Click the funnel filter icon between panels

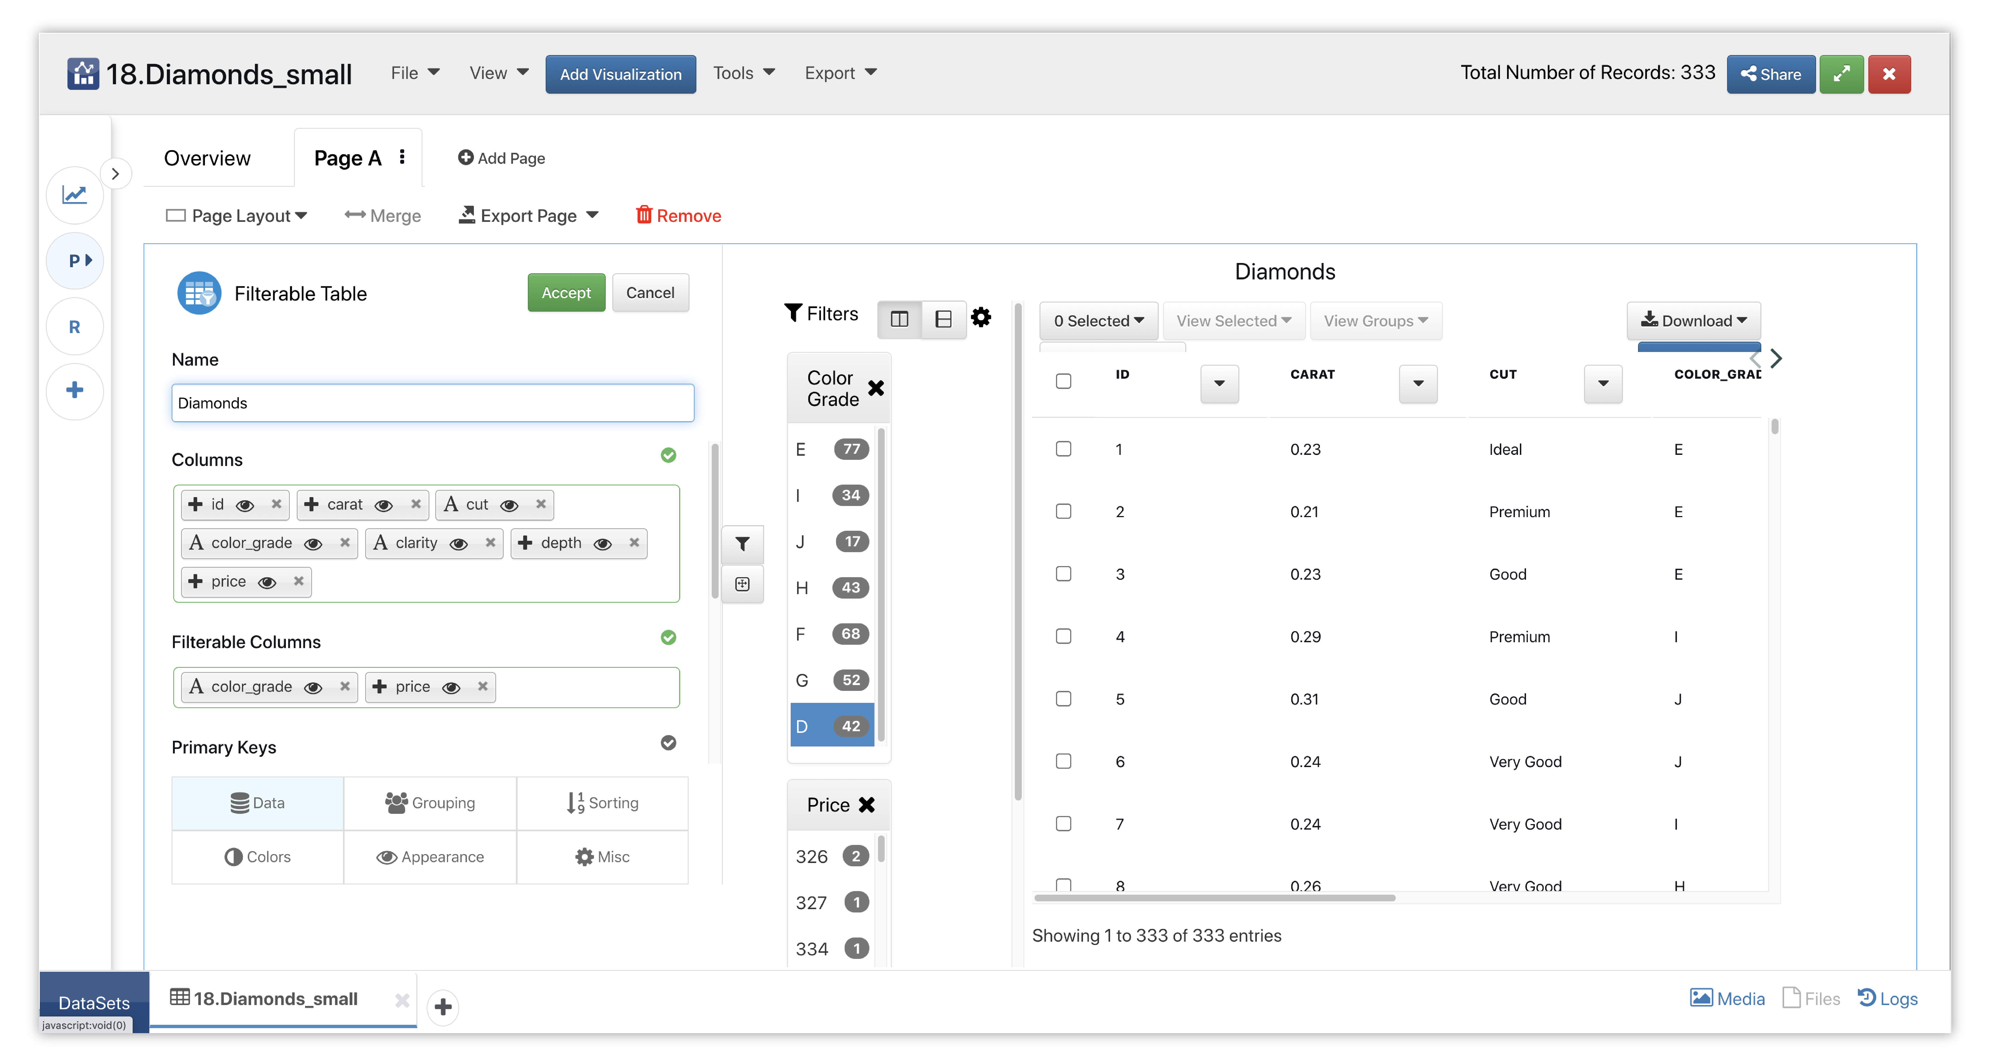742,544
